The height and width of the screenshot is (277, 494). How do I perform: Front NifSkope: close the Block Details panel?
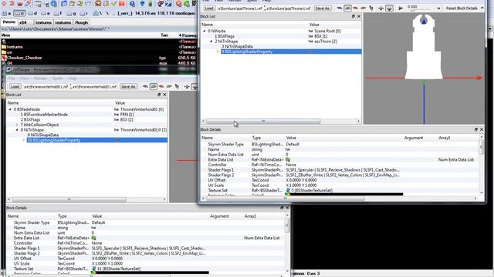tap(482, 129)
